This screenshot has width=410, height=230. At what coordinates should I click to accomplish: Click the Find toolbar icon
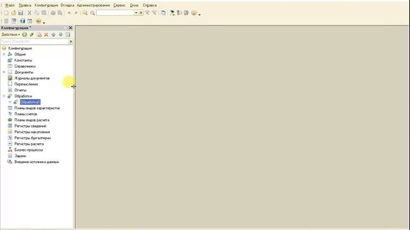pyautogui.click(x=85, y=13)
